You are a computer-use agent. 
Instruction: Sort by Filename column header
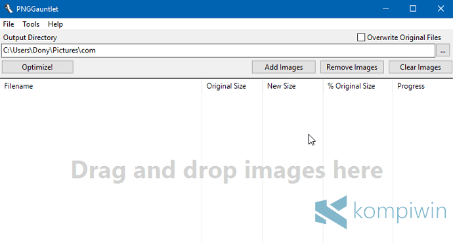click(x=101, y=86)
